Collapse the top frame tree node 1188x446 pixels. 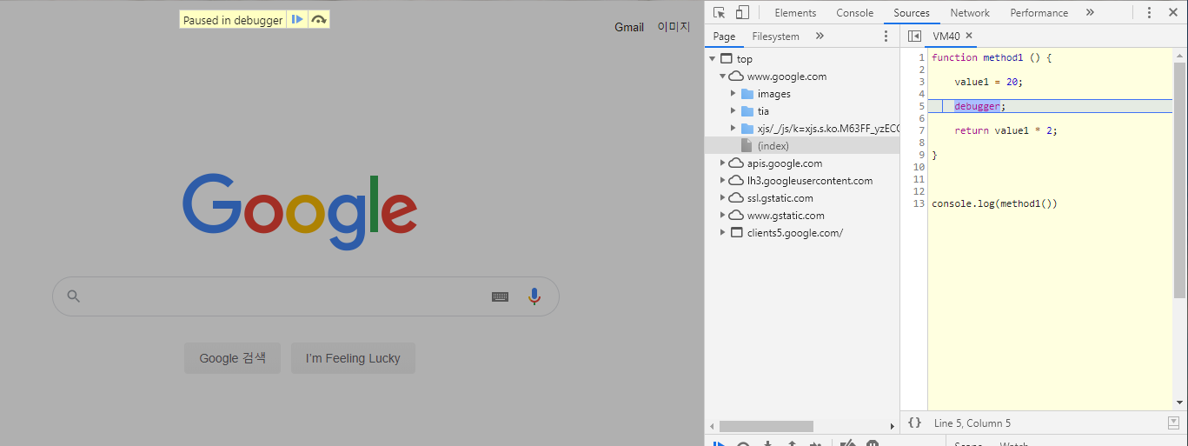(713, 59)
